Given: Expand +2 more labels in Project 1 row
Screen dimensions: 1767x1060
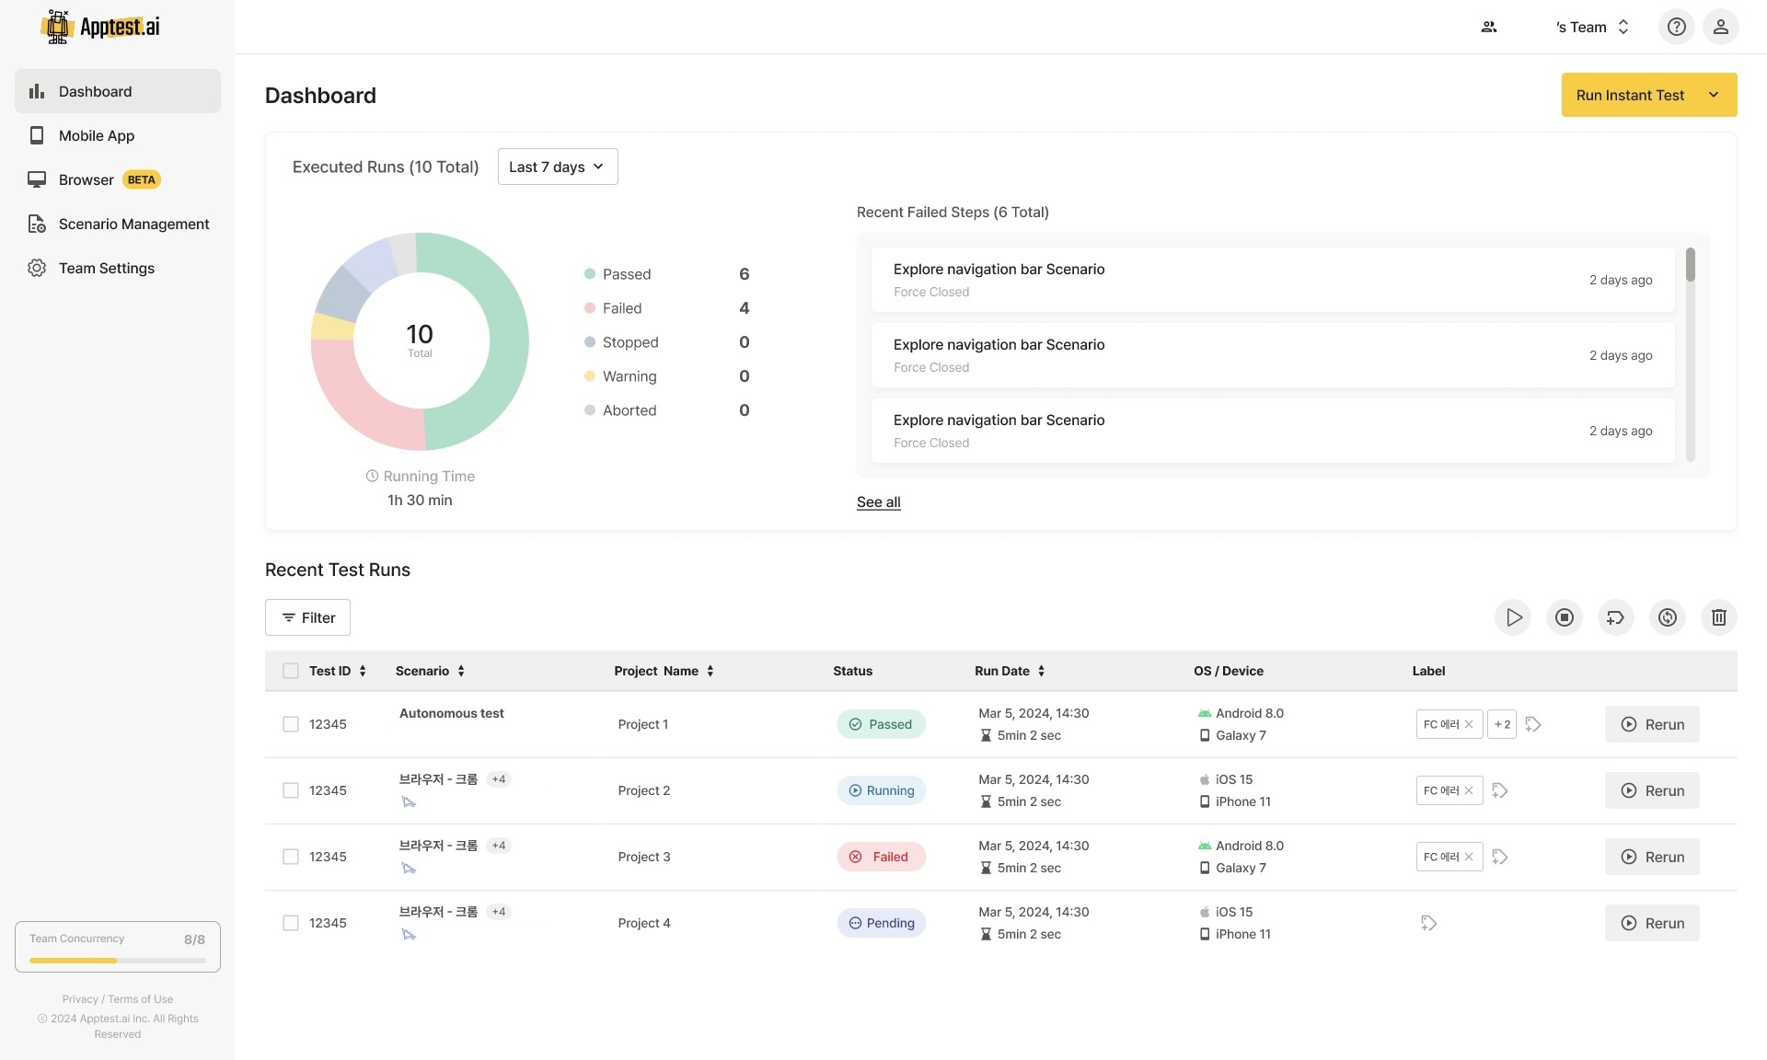Looking at the screenshot, I should click(x=1502, y=724).
